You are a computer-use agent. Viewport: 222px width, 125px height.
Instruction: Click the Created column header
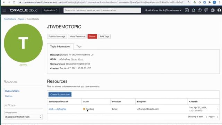(194, 102)
